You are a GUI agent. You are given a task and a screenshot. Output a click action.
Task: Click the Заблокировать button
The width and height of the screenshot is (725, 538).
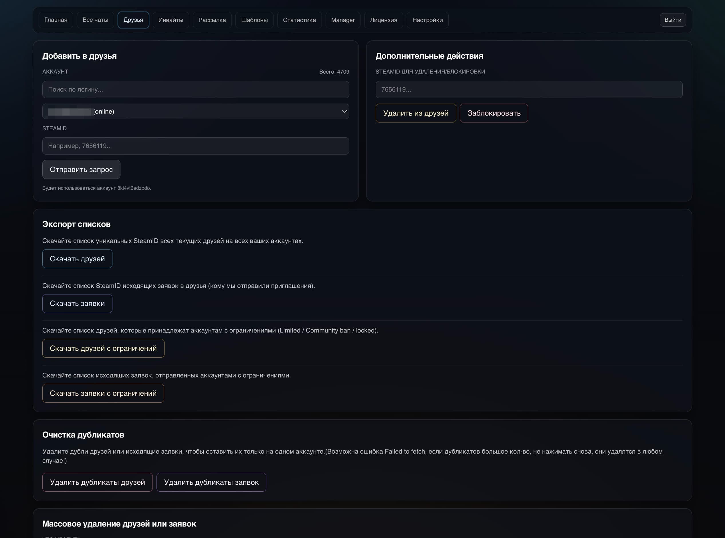(x=494, y=113)
